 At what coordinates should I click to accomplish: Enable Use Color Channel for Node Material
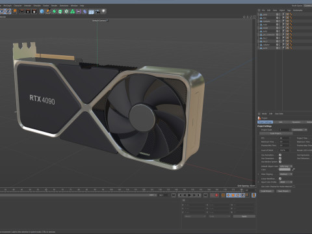coord(294,187)
